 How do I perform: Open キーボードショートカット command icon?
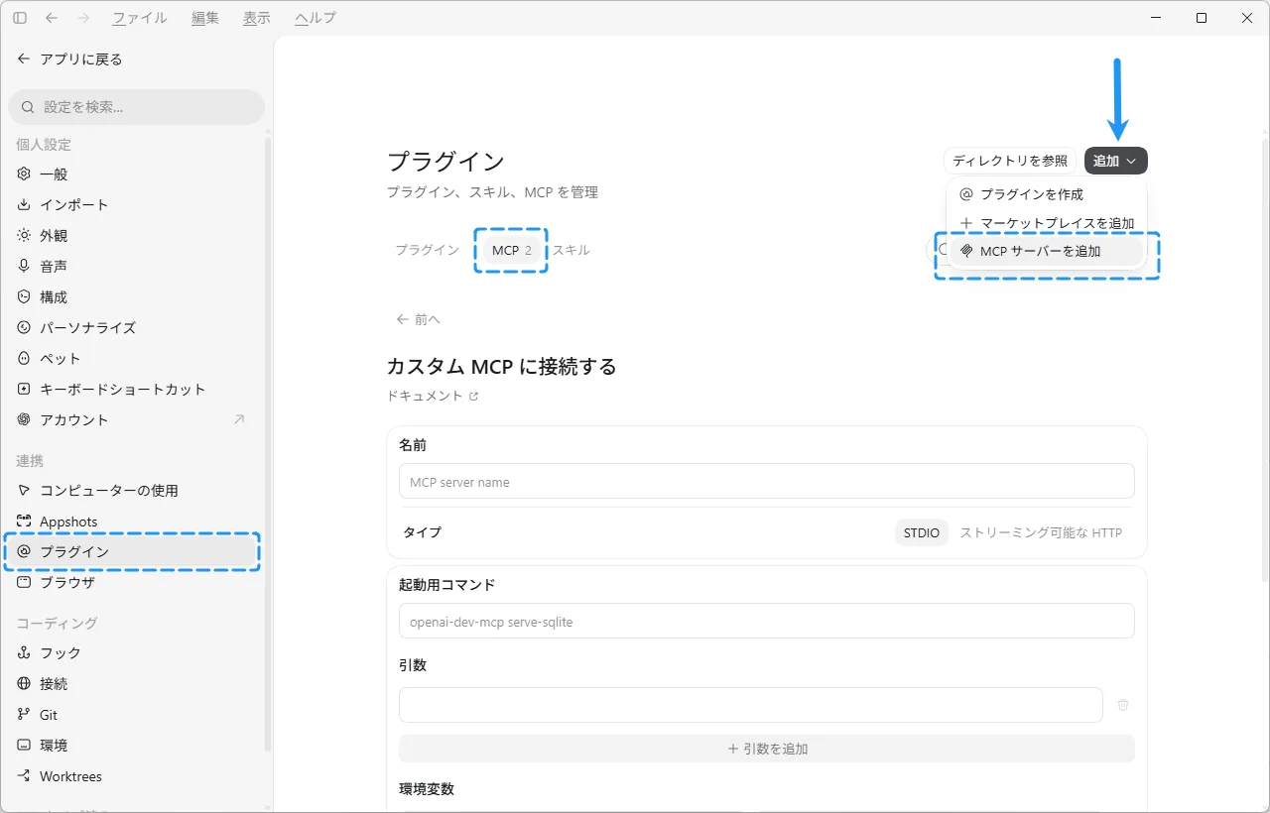(x=24, y=389)
